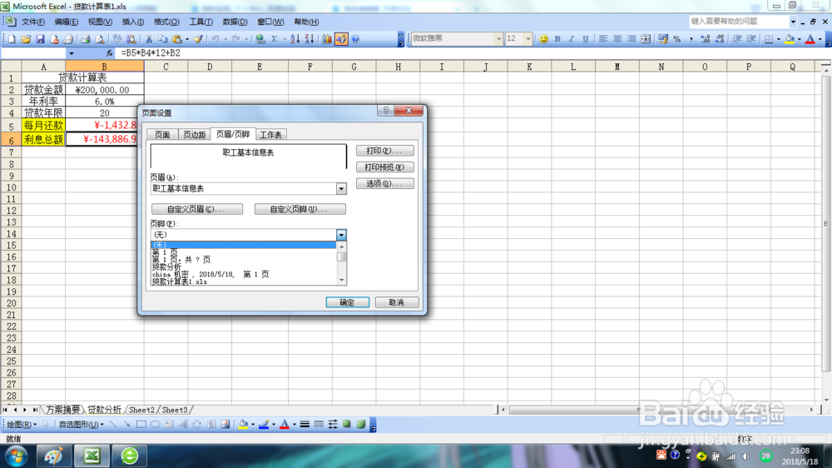Copy the selection using the toolbar icon
Viewport: 832px width, 468px height.
pos(163,39)
